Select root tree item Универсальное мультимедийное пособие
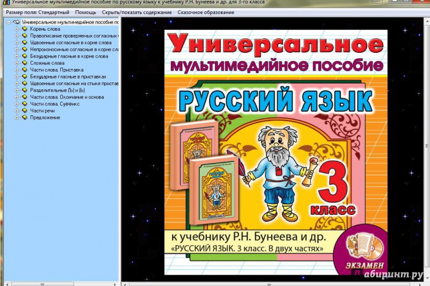 (x=70, y=22)
